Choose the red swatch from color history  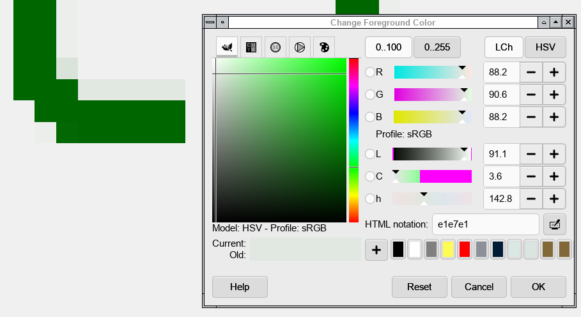[465, 250]
